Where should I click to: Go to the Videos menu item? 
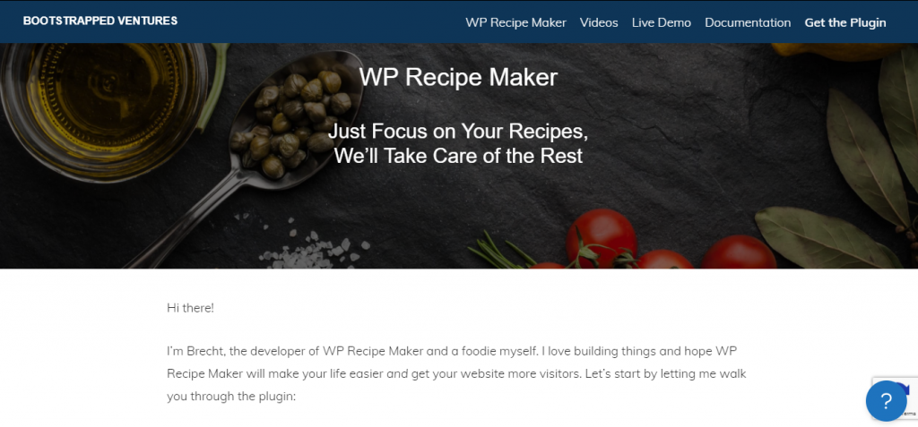click(599, 22)
